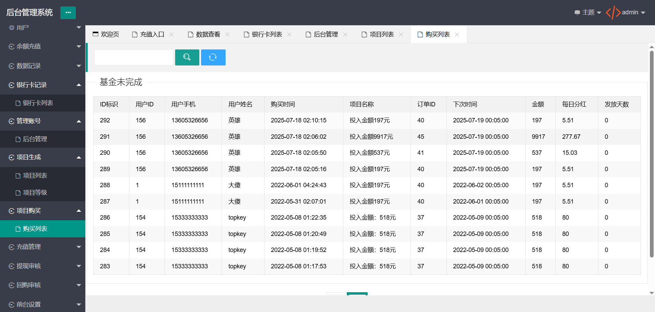Toggle sidebar with the three-dots button
655x312 pixels.
tap(68, 13)
